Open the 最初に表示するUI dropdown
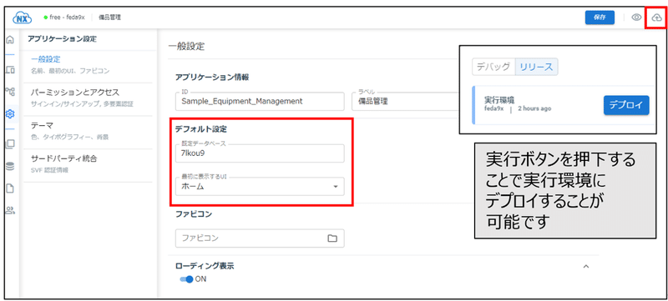This screenshot has height=301, width=668. point(260,187)
